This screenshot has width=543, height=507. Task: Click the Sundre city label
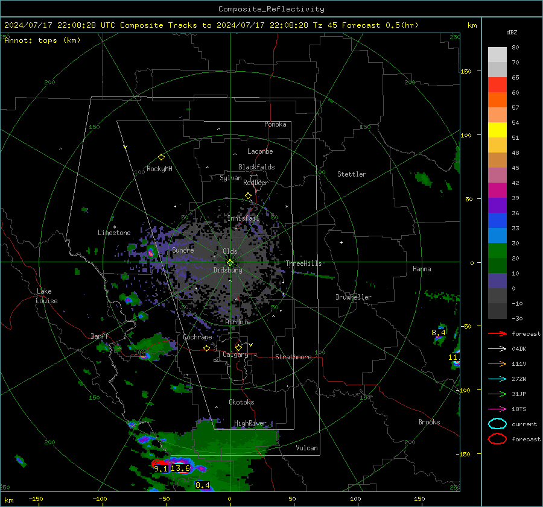tap(183, 250)
